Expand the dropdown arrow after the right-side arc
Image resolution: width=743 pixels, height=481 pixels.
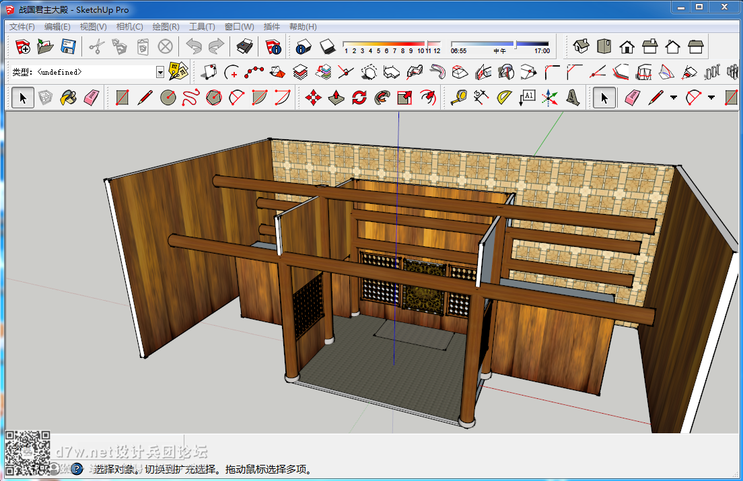711,98
